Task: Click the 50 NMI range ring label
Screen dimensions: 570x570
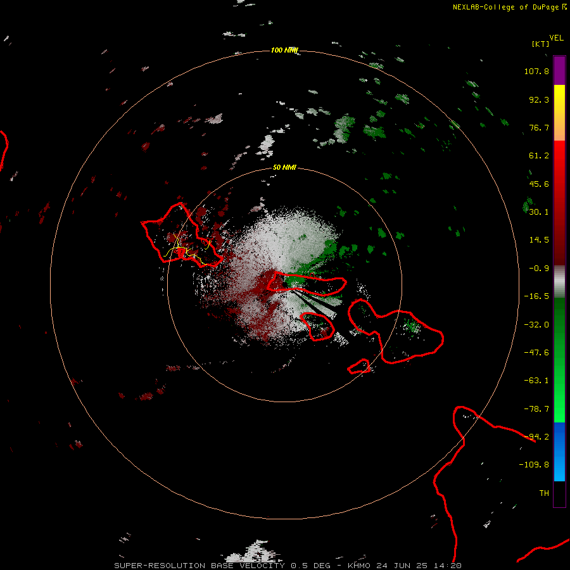Action: click(x=284, y=167)
